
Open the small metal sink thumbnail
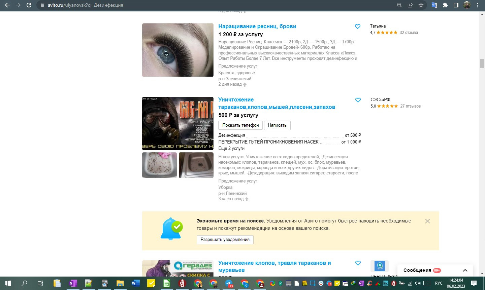(196, 165)
